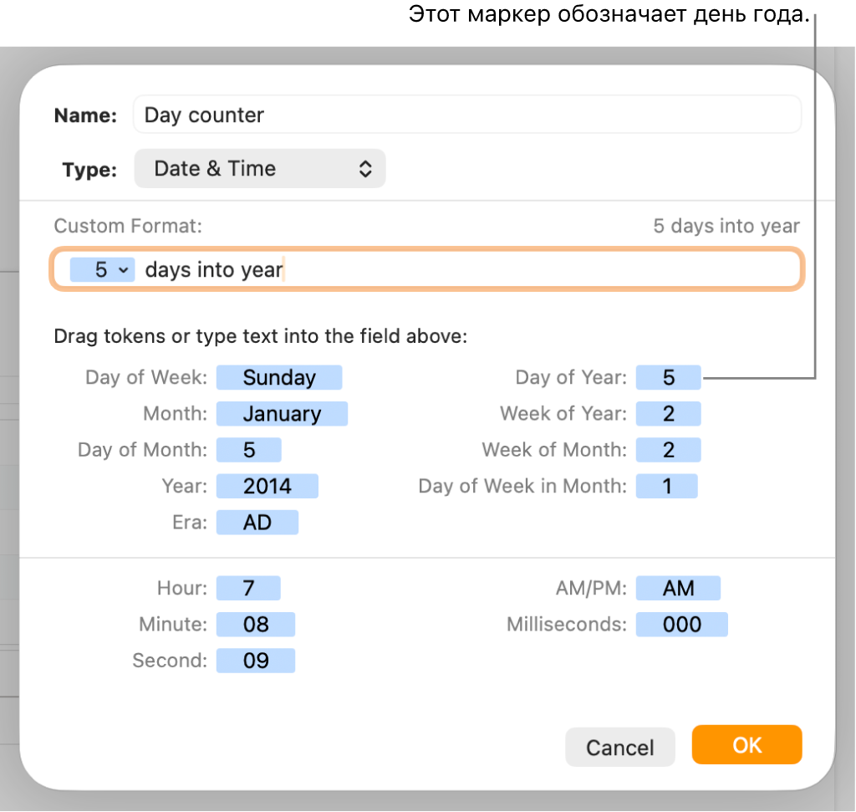Screen dimensions: 856x812
Task: Select the Second token showing 09
Action: click(x=256, y=661)
